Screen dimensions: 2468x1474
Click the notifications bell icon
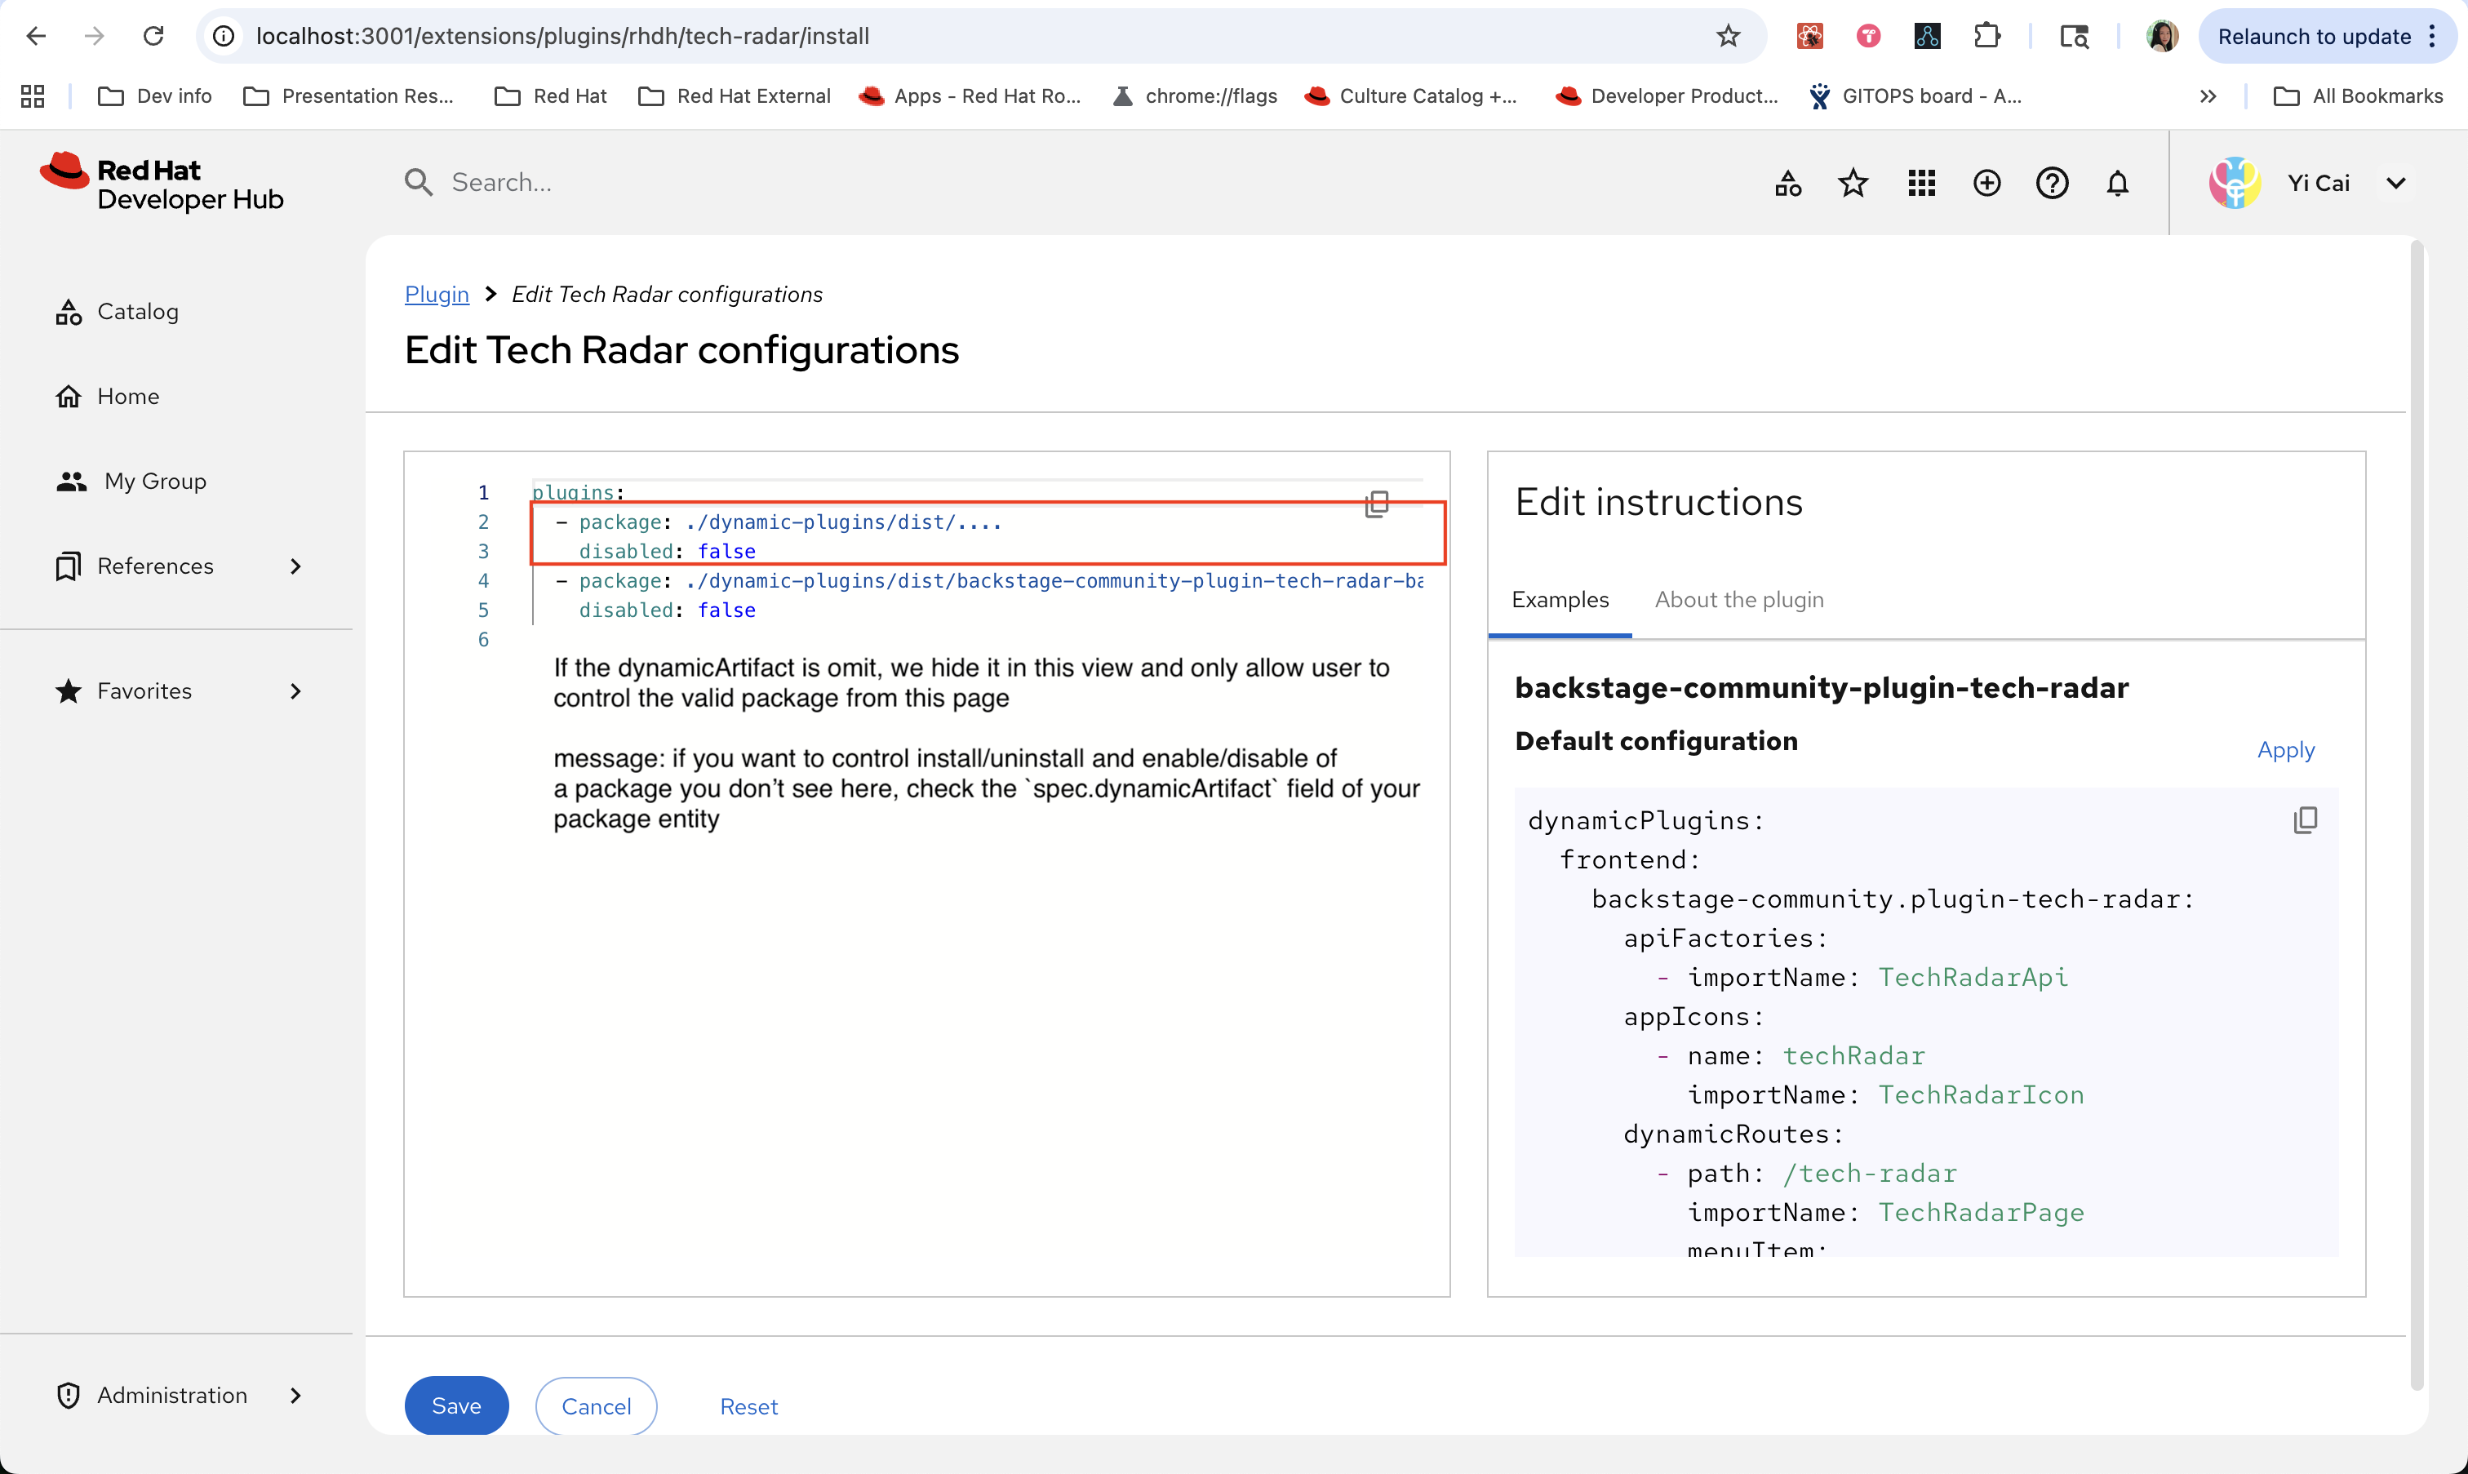pos(2117,184)
